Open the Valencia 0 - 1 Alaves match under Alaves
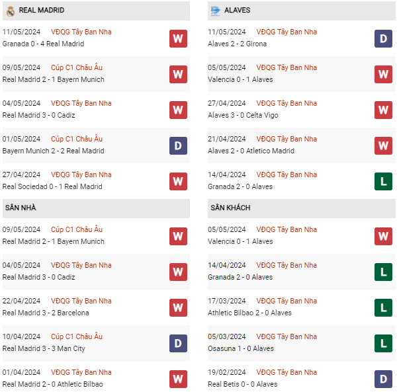The height and width of the screenshot is (392, 397). [x=240, y=79]
